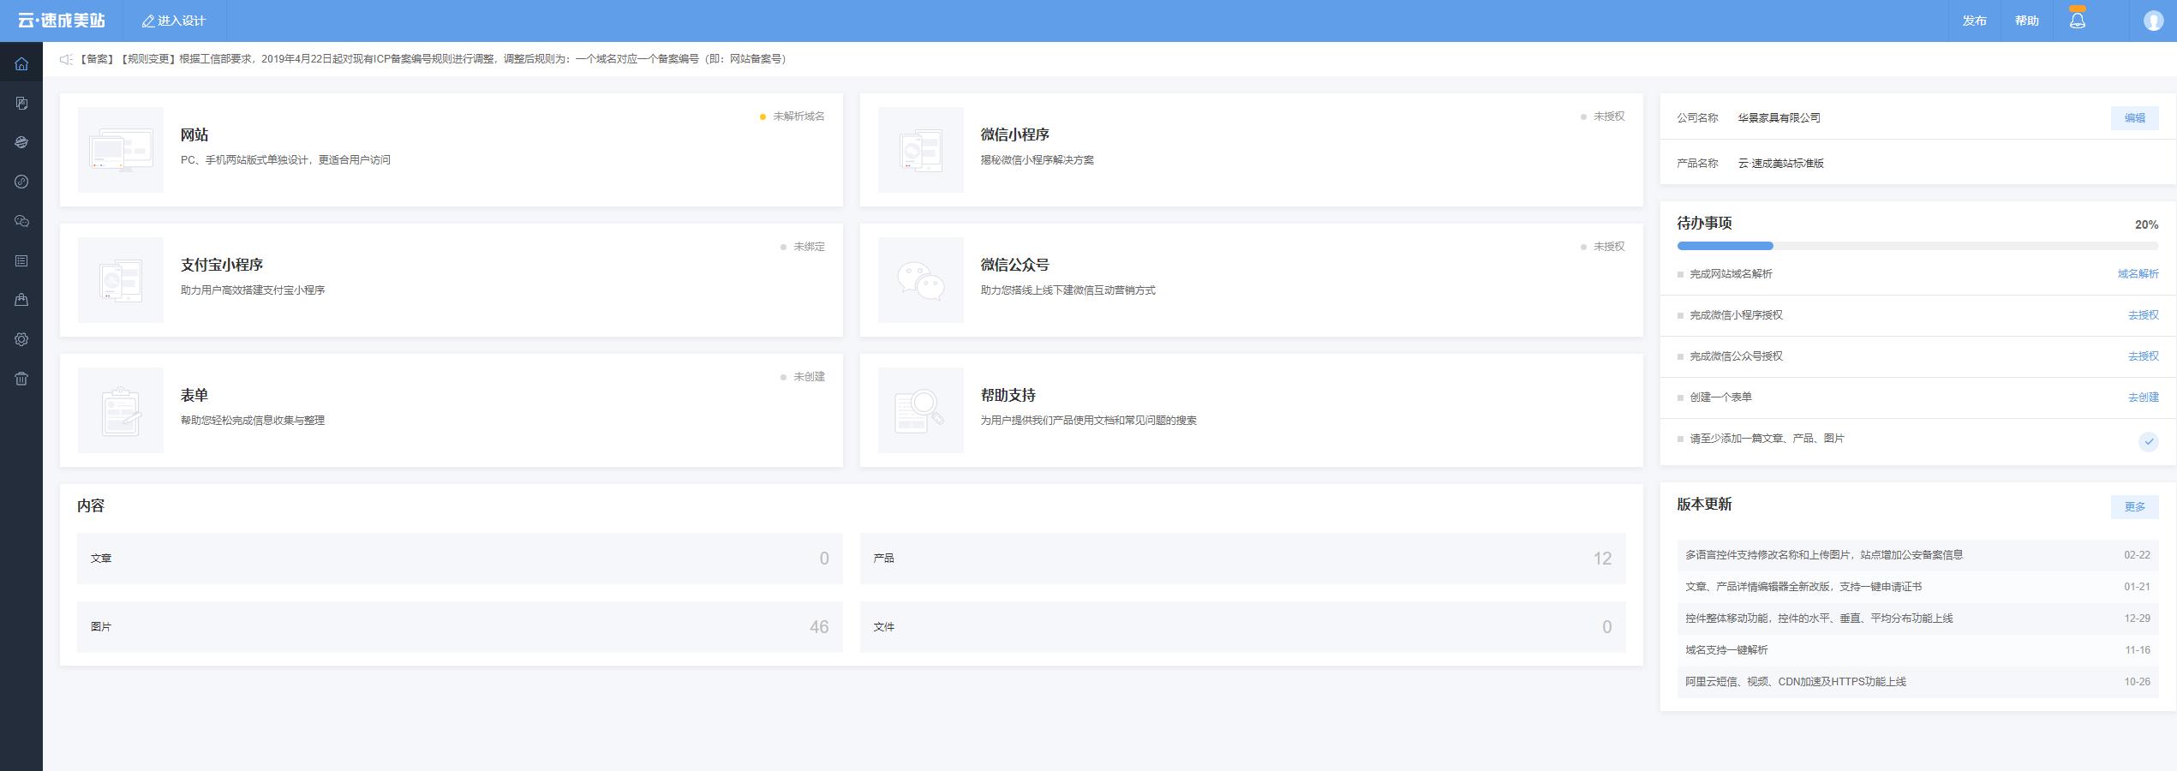Open the user avatar at top right
The width and height of the screenshot is (2177, 771).
[x=2152, y=19]
